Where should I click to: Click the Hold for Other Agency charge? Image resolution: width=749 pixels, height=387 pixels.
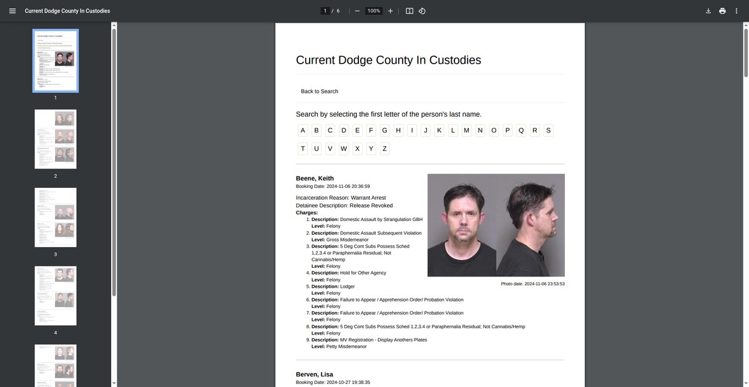pos(349,273)
